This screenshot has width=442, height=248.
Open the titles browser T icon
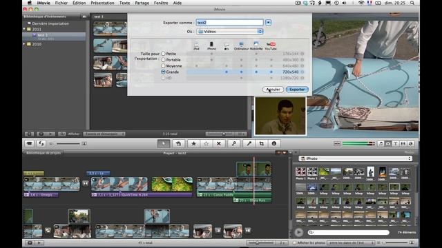pos(396,144)
